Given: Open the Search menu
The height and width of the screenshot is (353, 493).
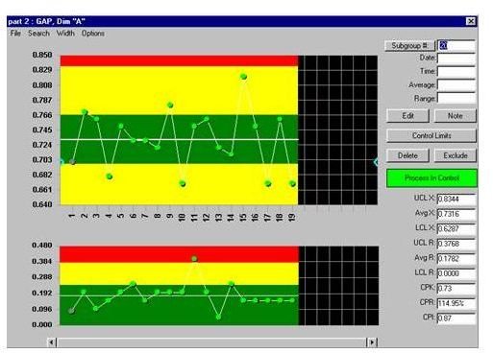Looking at the screenshot, I should click(38, 34).
